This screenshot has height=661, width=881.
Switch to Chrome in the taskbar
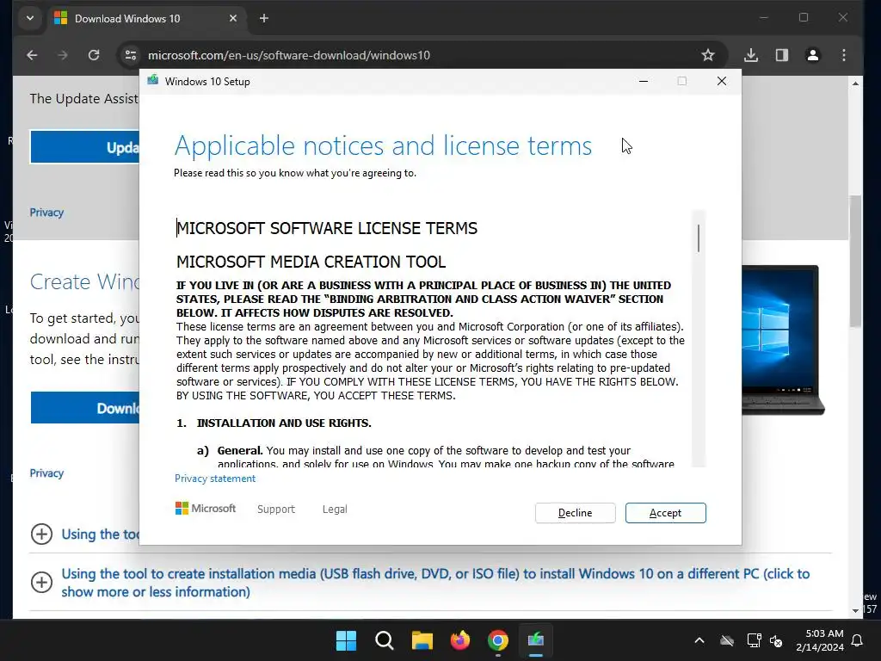point(498,640)
